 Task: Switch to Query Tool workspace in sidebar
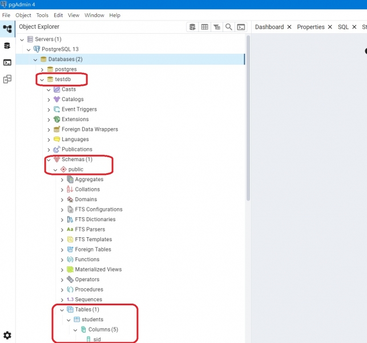[7, 46]
